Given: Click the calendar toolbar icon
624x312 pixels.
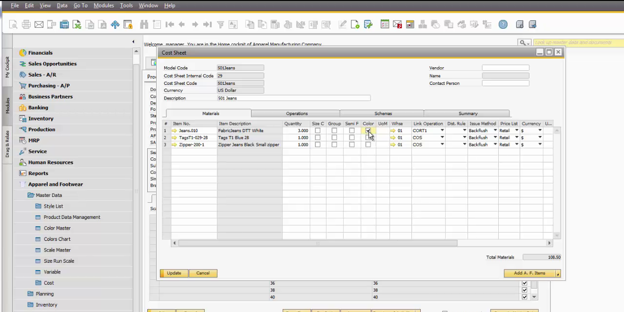Looking at the screenshot, I should click(x=410, y=24).
